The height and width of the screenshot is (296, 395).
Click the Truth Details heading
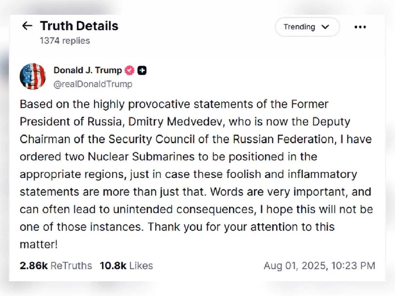point(79,26)
